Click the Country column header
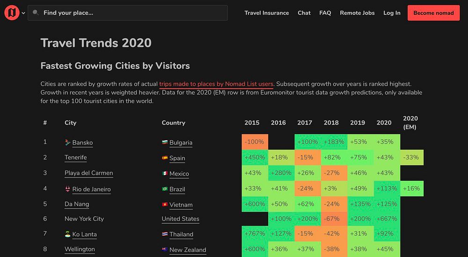 (x=174, y=123)
